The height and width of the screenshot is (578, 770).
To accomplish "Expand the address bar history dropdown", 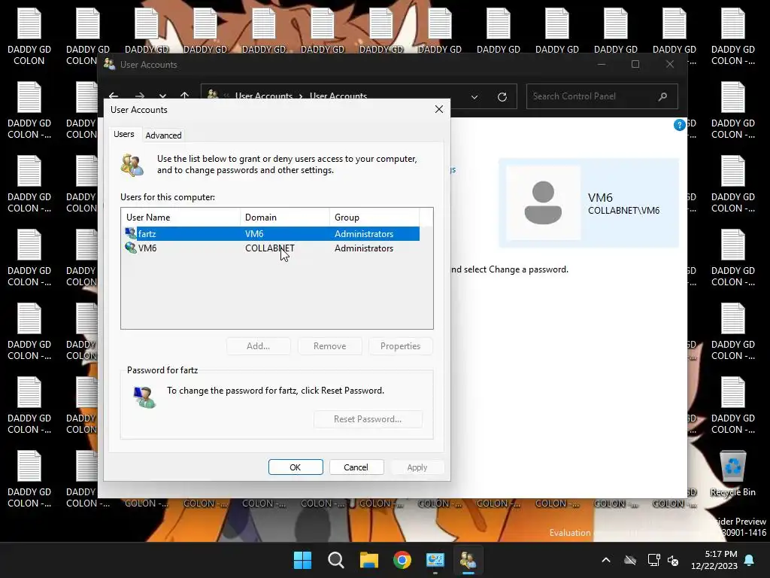I will [474, 97].
